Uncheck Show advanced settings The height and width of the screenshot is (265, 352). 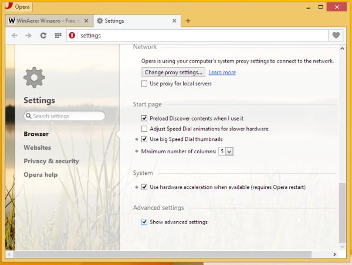[144, 222]
